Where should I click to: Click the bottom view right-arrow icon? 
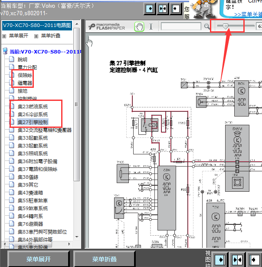(220, 260)
